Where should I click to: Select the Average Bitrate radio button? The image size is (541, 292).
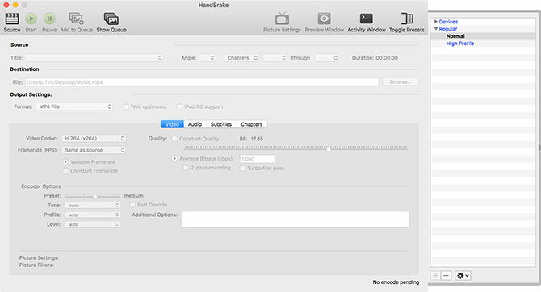click(174, 159)
